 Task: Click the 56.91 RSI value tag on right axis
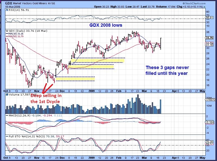209,18
